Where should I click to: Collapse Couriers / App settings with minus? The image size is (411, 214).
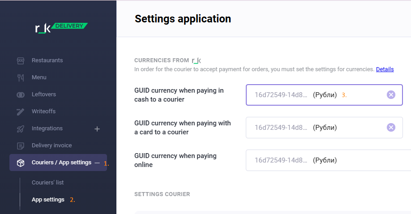click(97, 163)
